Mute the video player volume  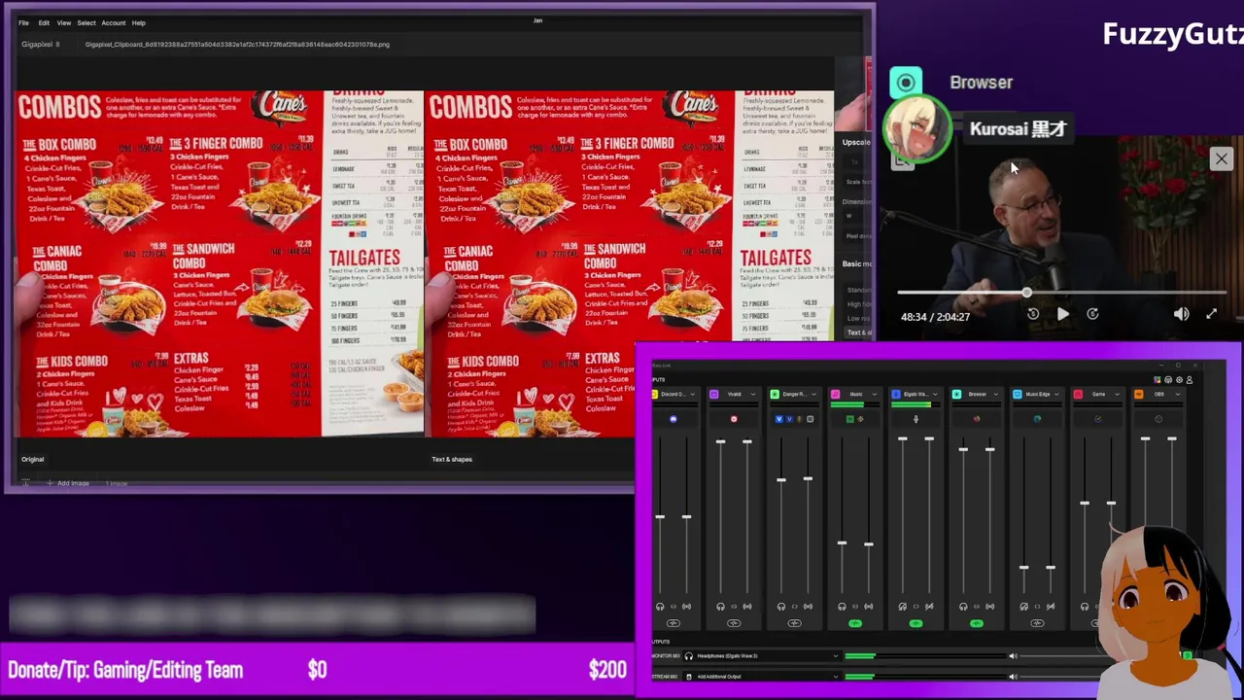pos(1181,314)
